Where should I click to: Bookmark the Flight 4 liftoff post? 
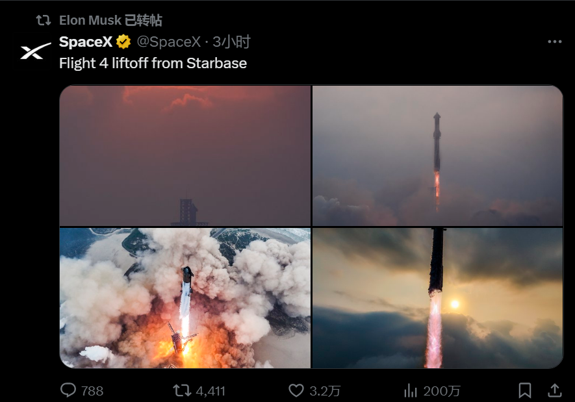coord(525,390)
